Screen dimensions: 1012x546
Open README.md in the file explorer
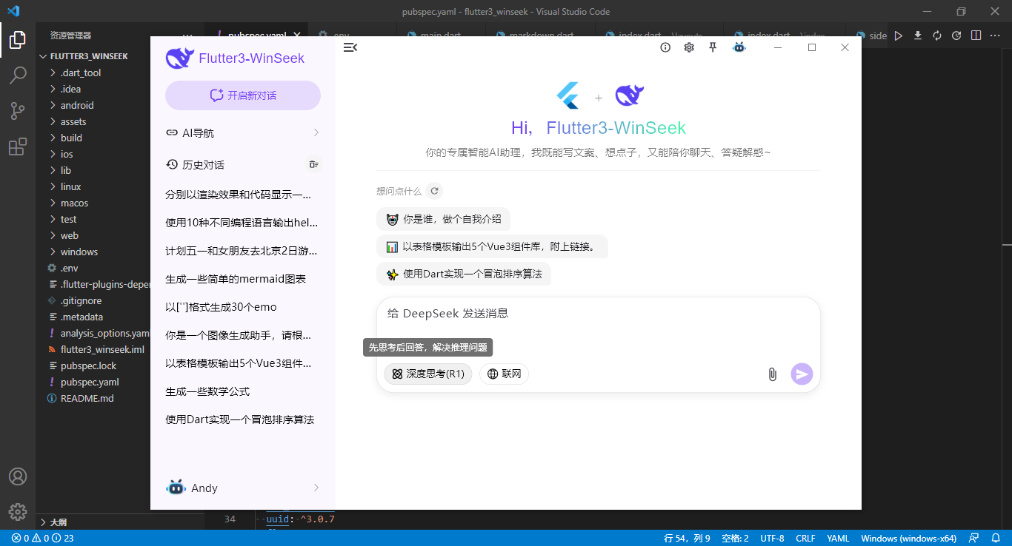pyautogui.click(x=87, y=398)
